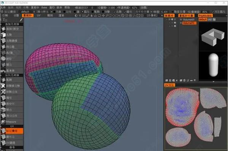Select the 标记接缝 mark seams tool
This screenshot has height=151, width=228.
tap(12, 131)
